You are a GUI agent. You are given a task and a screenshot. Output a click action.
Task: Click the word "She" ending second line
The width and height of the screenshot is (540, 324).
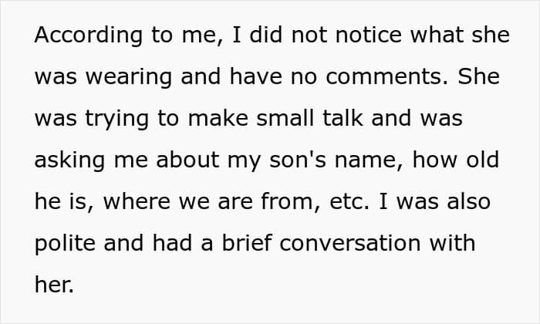click(x=479, y=76)
